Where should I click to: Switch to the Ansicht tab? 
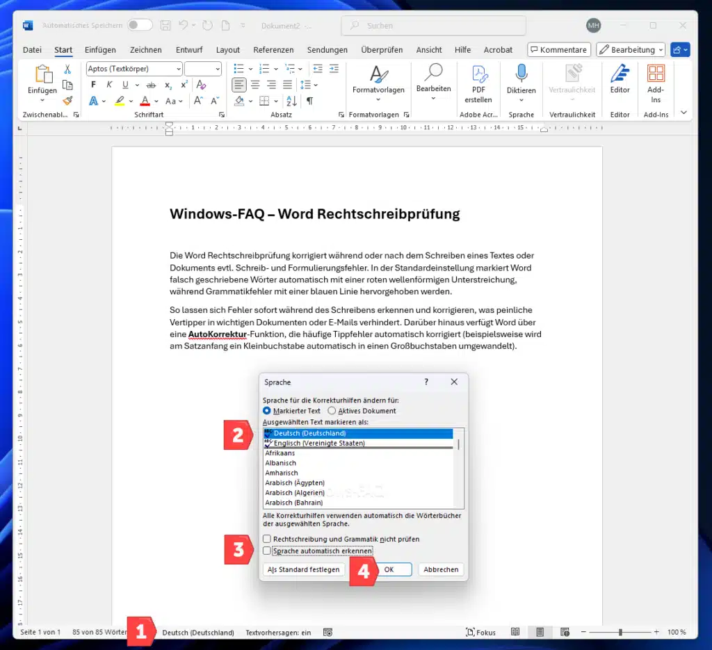(x=429, y=50)
